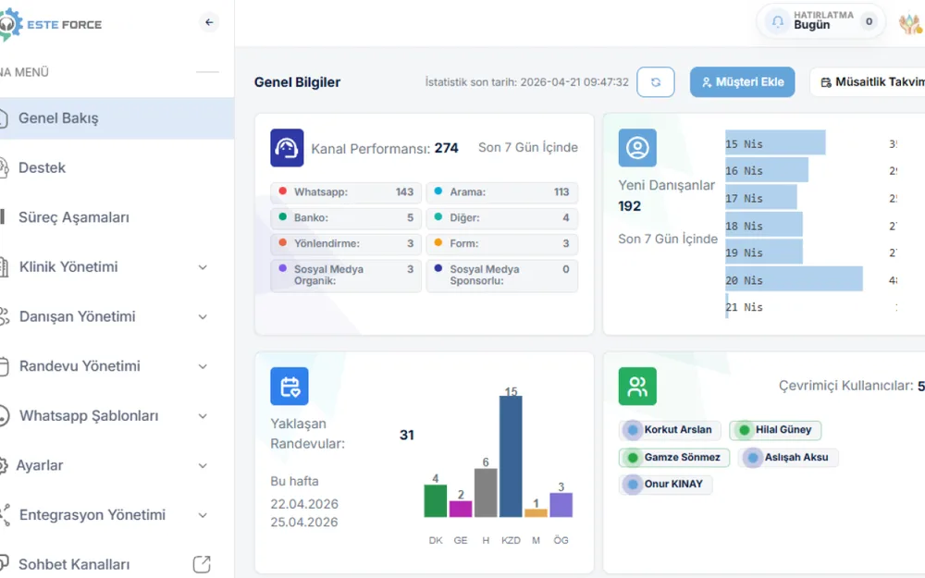Open Genel Bakış menu item
Screen dimensions: 925x578
[117, 118]
